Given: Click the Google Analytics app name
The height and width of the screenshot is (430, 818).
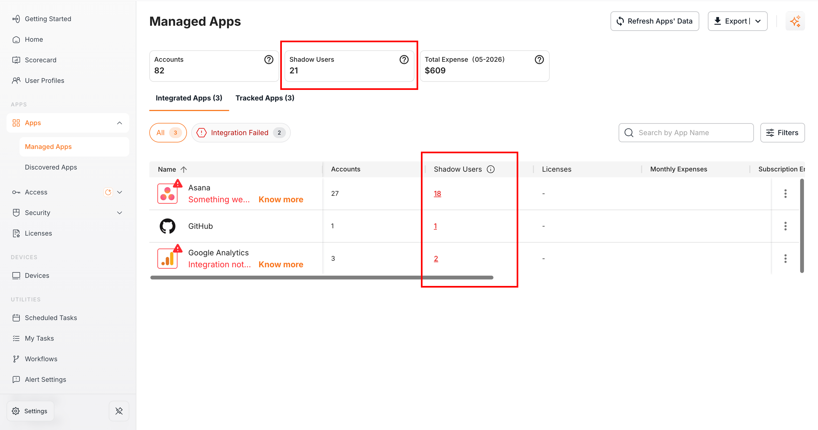Looking at the screenshot, I should (x=219, y=253).
